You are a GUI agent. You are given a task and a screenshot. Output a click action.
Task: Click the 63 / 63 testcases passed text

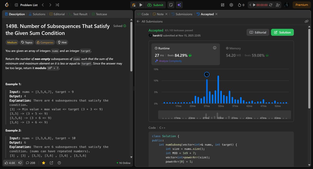pos(179,30)
